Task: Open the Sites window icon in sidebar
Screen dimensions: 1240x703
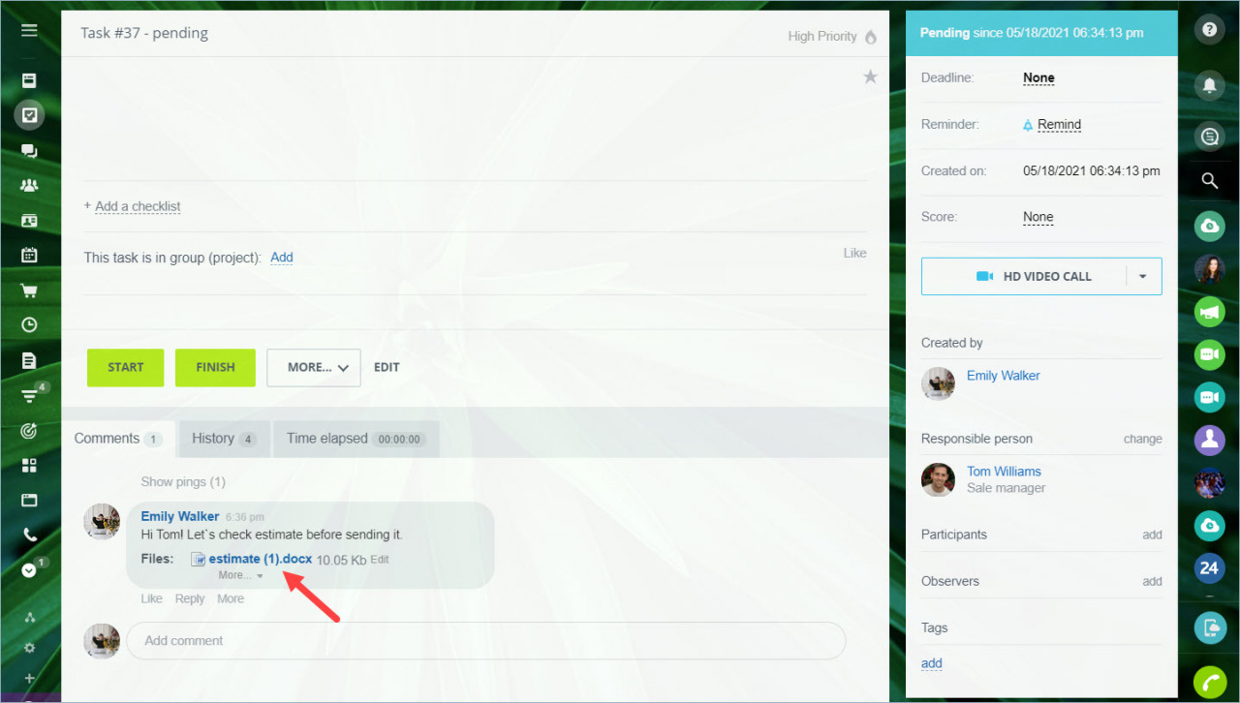Action: point(29,501)
